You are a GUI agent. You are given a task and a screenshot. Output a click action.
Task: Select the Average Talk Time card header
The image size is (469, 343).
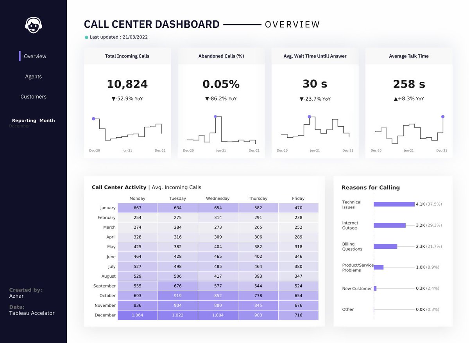[x=409, y=56]
